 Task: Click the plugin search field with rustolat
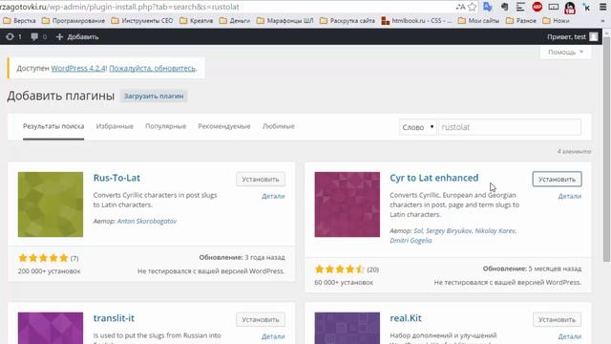click(x=510, y=127)
